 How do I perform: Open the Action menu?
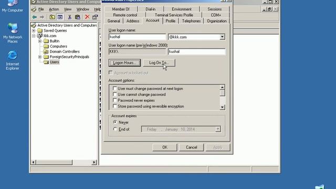click(x=54, y=9)
